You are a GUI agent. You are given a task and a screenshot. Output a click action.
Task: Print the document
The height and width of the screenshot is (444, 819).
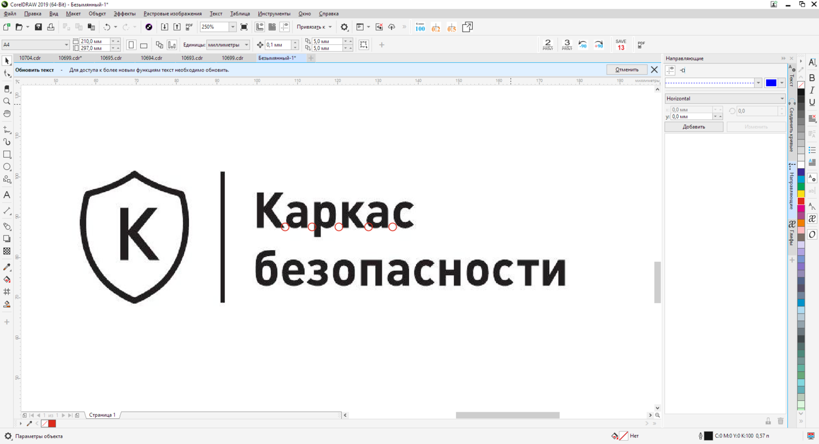[x=51, y=27]
